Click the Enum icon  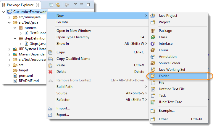[x=153, y=50]
